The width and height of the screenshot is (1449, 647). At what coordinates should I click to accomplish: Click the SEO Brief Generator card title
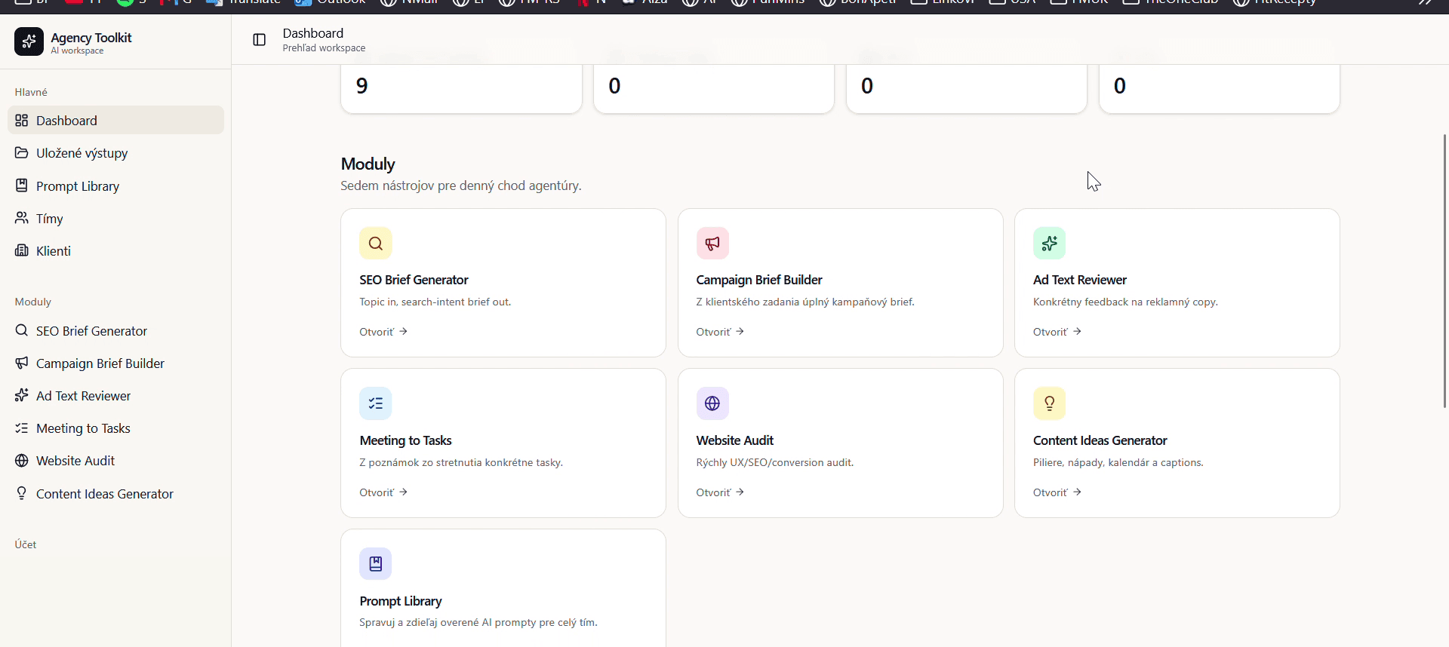[414, 280]
